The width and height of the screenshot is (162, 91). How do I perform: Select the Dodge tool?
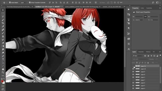pos(3,53)
